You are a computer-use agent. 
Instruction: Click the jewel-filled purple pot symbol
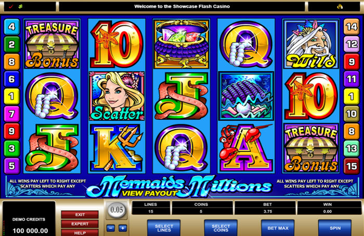(x=181, y=44)
